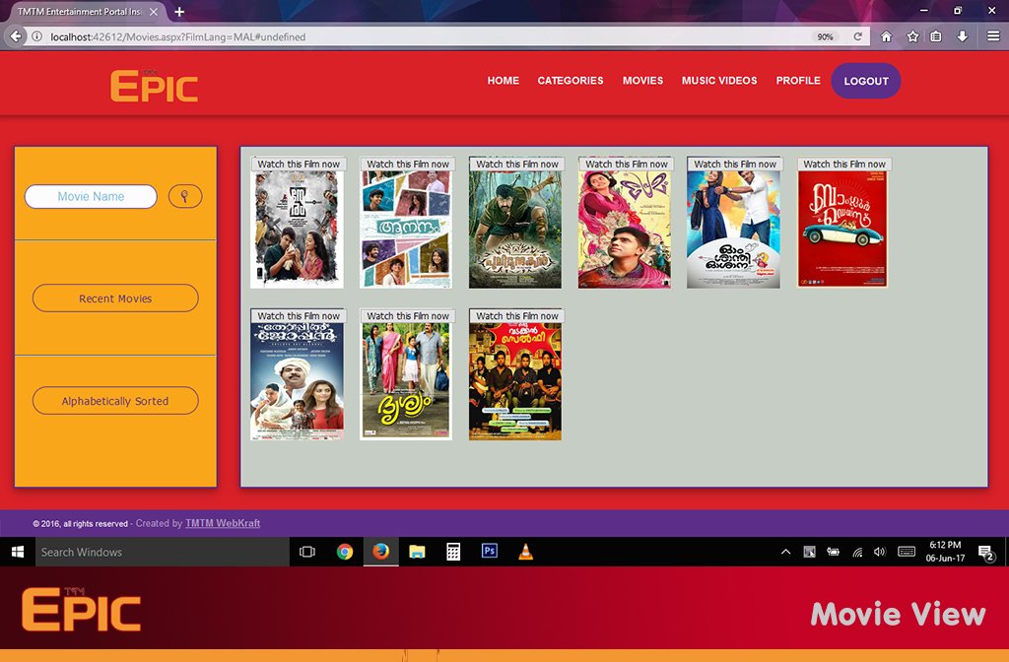
Task: Open the HOME navigation item
Action: [504, 81]
